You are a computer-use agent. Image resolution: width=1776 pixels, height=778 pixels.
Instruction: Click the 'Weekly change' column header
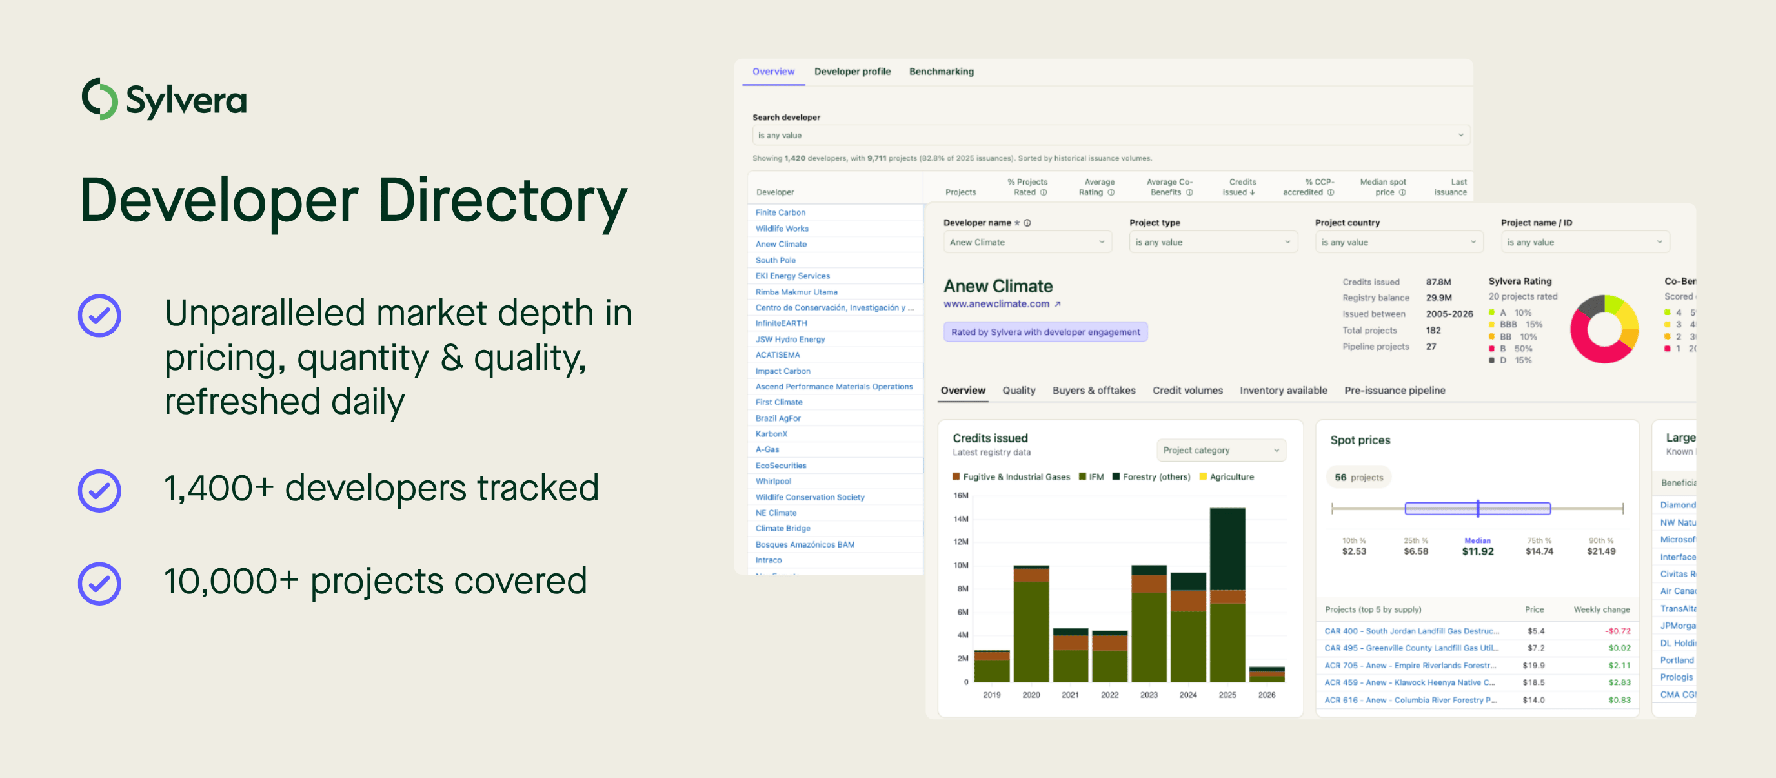[1602, 609]
